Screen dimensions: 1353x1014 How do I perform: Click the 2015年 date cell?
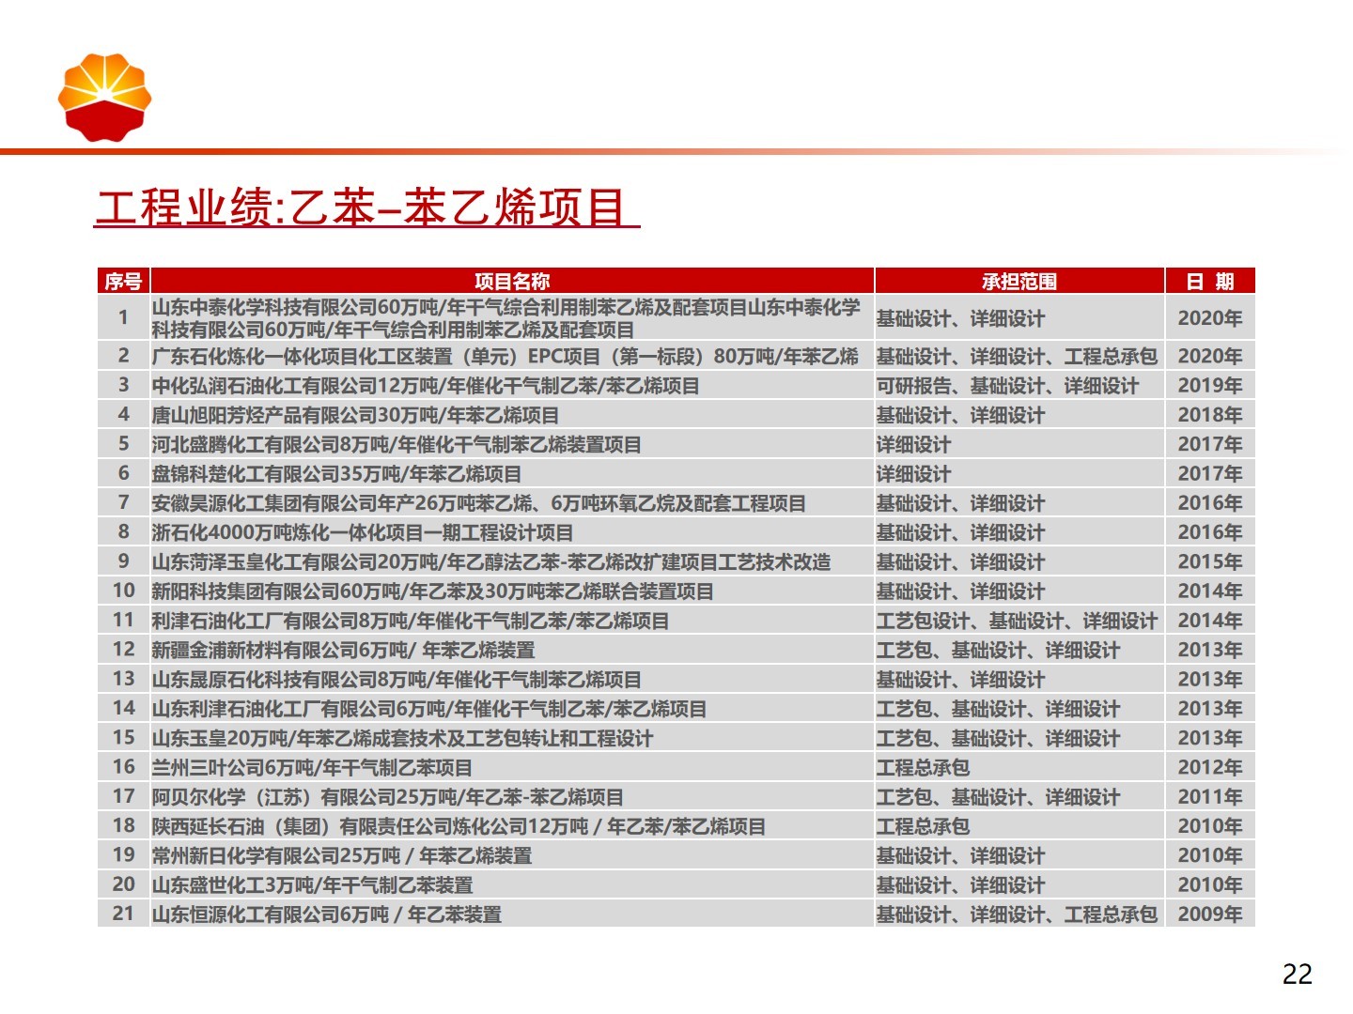tap(1210, 562)
